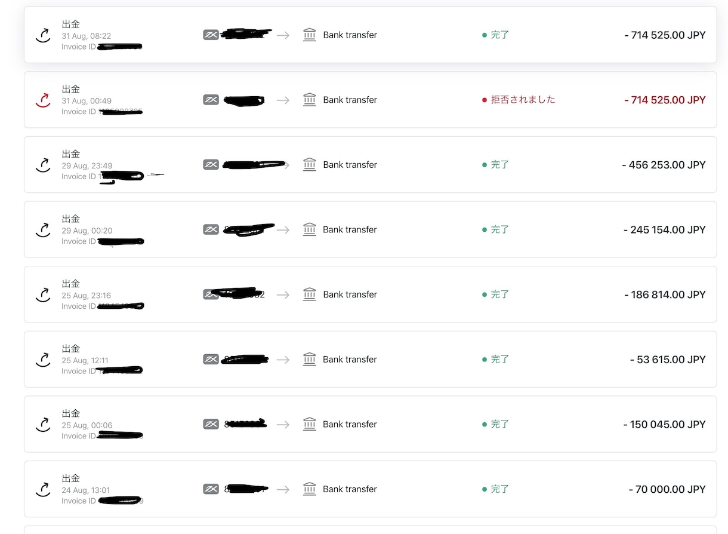728x534 pixels.
Task: Click the withdrawal arrow icon of 25 Aug 12:11
Action: pyautogui.click(x=42, y=359)
